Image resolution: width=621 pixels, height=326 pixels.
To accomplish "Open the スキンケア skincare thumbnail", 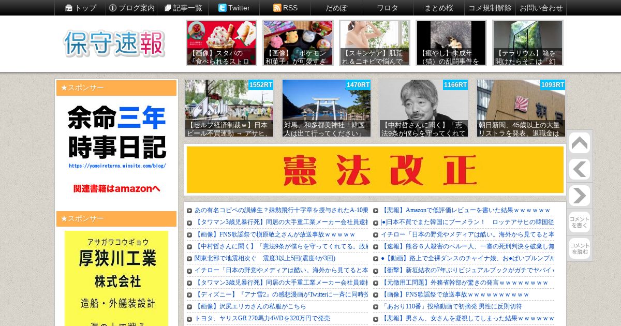I will tap(375, 43).
